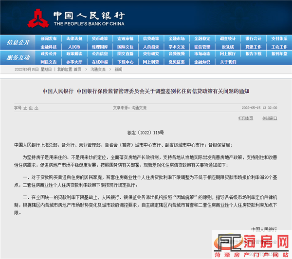Select 党建工作 in navigation
Image resolution: width=292 pixels, height=259 pixels.
[x=253, y=47]
